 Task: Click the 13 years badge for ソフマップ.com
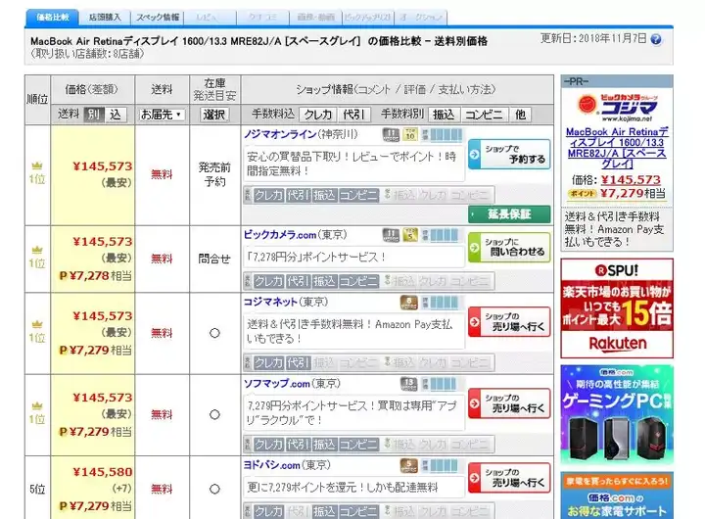(x=408, y=384)
